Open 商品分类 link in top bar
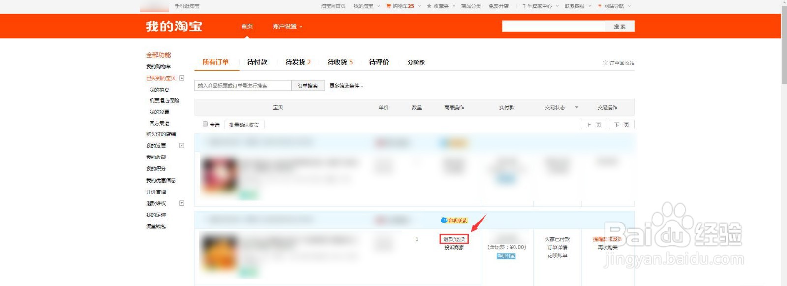787x286 pixels. (x=471, y=6)
